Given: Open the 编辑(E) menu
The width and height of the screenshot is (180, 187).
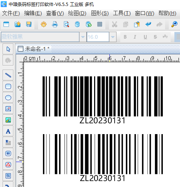Looking at the screenshot, I should tap(33, 13).
